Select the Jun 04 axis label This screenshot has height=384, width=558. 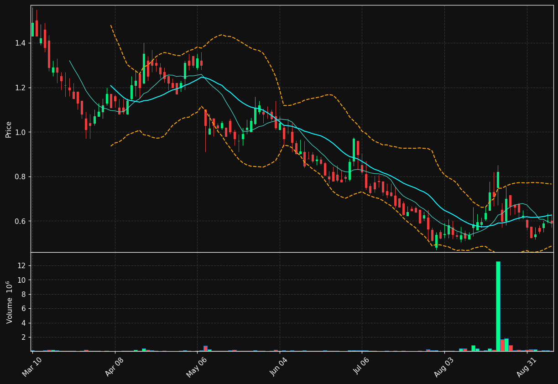coord(279,367)
